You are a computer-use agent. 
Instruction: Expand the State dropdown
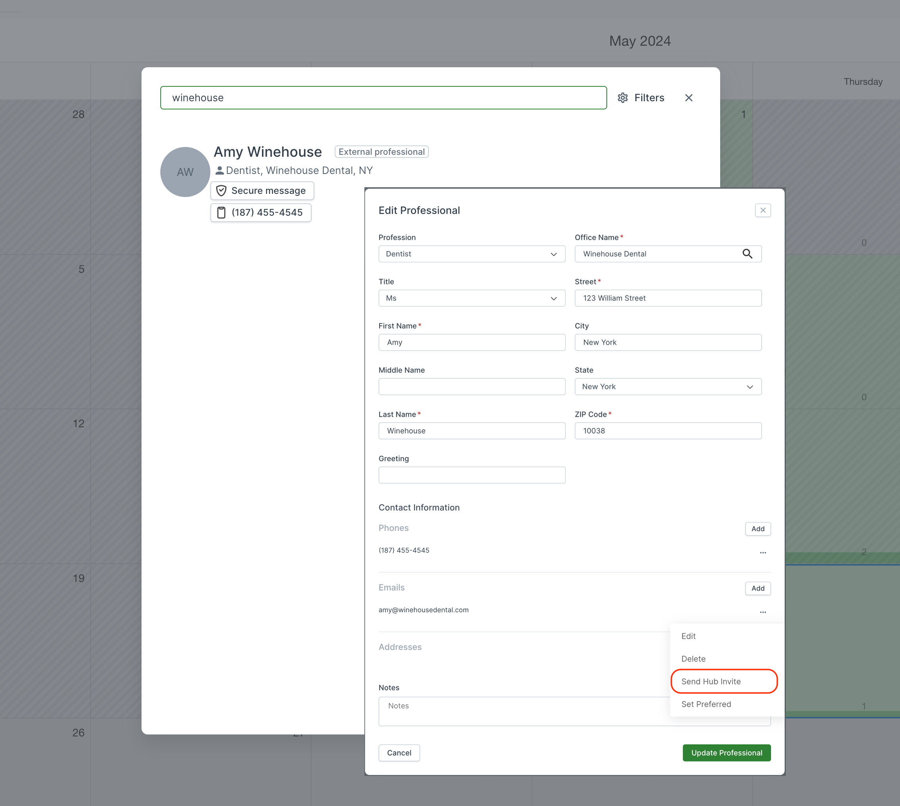pos(668,387)
